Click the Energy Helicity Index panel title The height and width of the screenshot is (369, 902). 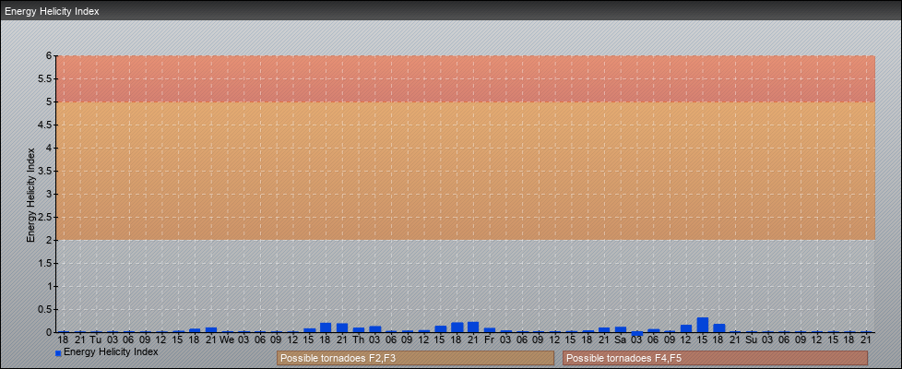tap(52, 11)
